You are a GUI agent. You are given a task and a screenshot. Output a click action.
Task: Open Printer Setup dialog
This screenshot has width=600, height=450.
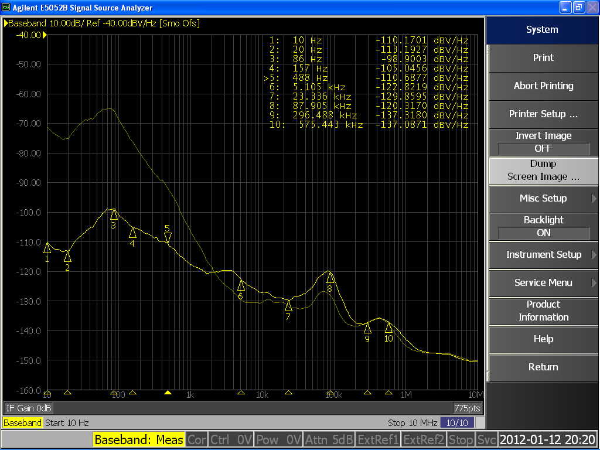pyautogui.click(x=543, y=114)
